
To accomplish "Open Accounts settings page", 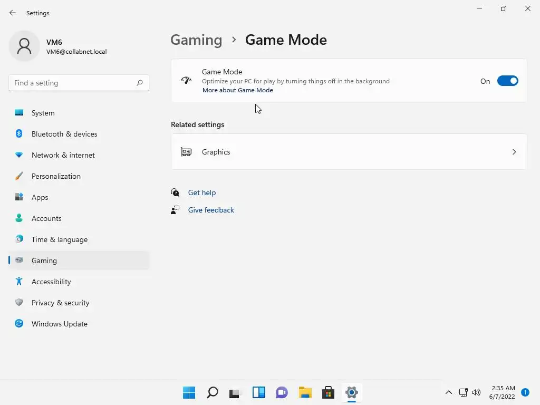I will click(x=79, y=218).
